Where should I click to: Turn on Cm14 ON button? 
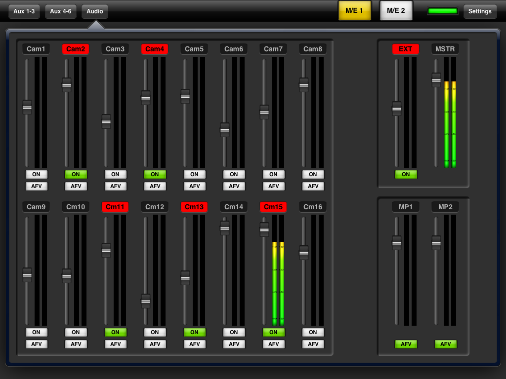234,332
